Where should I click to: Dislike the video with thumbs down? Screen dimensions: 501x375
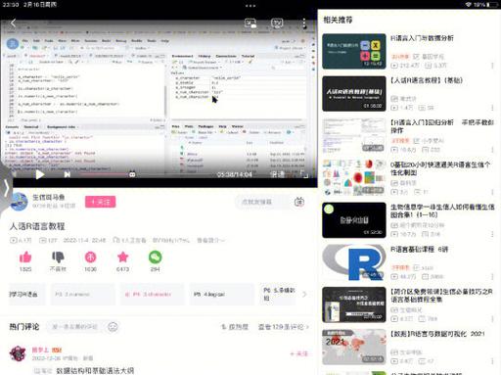coord(58,258)
